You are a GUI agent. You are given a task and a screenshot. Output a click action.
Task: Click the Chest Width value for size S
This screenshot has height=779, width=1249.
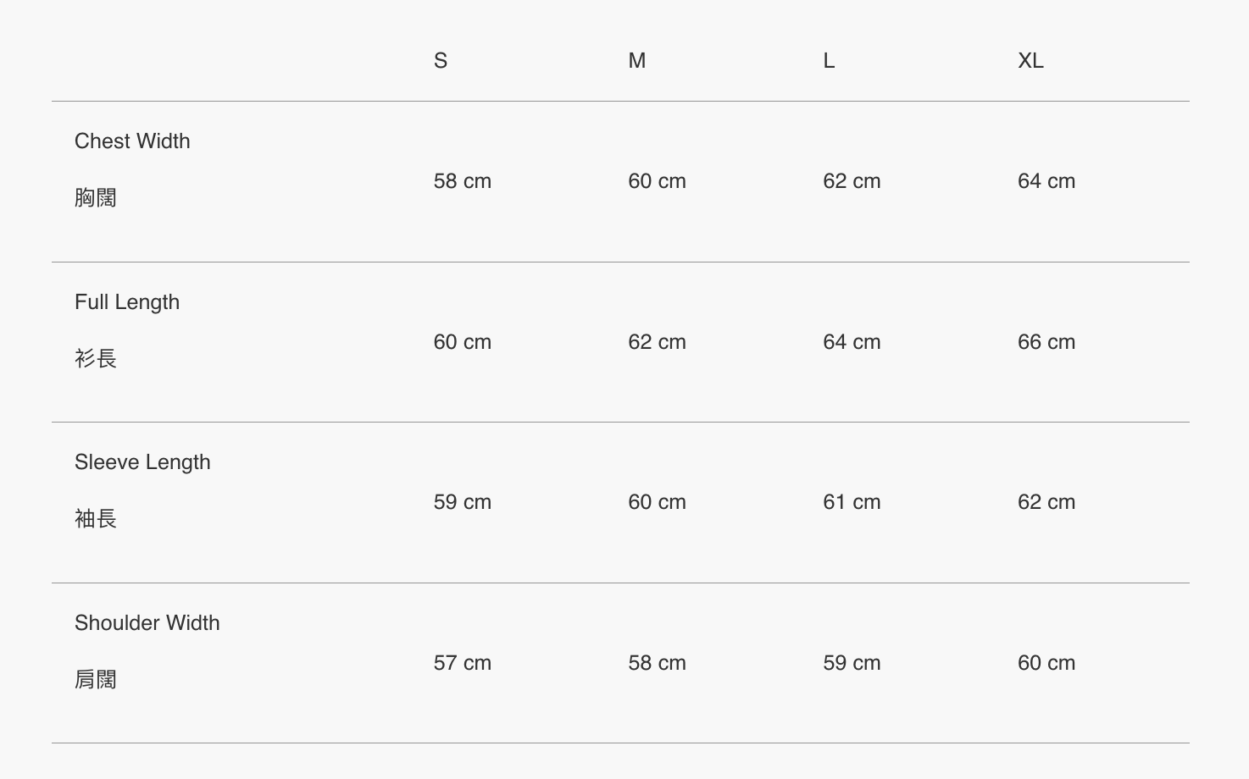[x=463, y=181]
